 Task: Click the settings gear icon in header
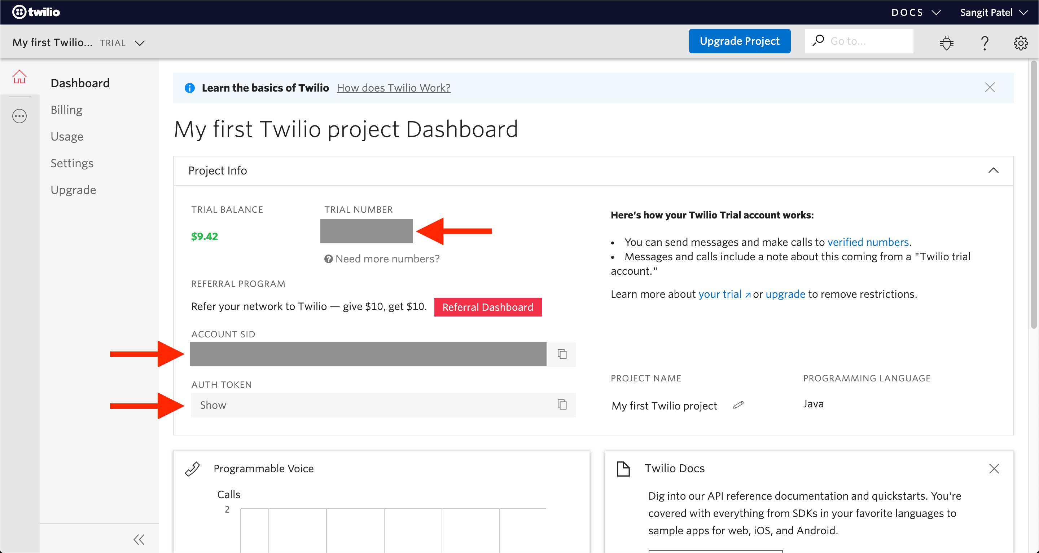point(1021,43)
